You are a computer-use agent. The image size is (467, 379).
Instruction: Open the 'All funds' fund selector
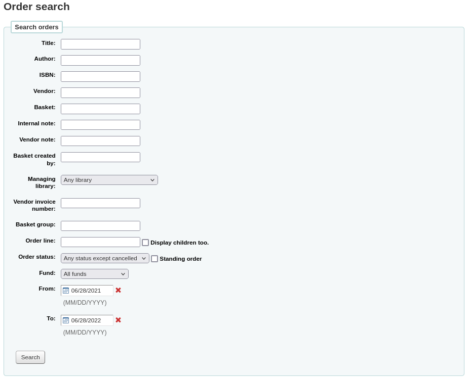(x=94, y=274)
